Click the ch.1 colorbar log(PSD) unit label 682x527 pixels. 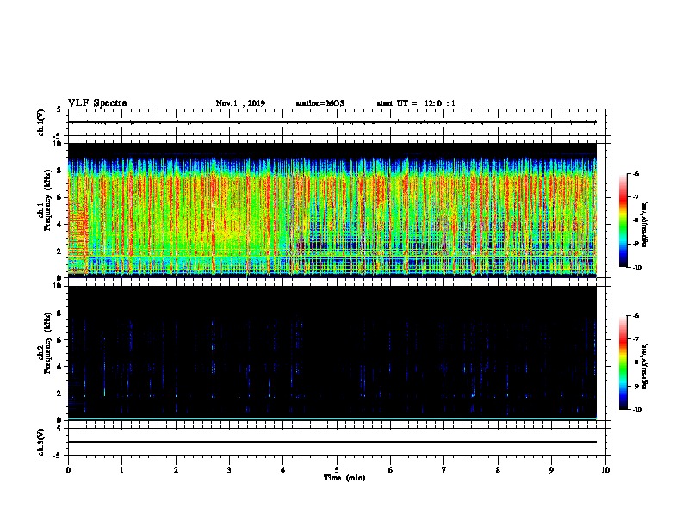point(645,224)
